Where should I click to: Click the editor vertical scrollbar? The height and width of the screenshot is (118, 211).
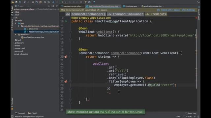click(x=196, y=59)
